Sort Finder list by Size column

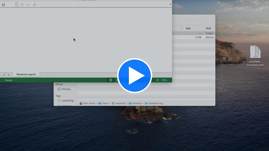(x=188, y=28)
